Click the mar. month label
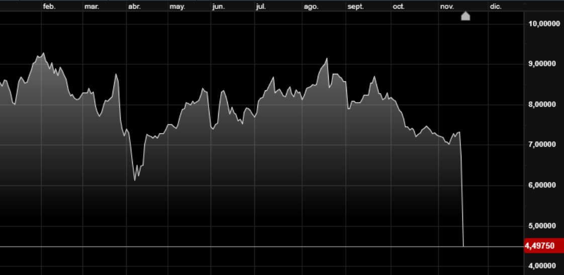Image resolution: width=564 pixels, height=275 pixels. 91,7
